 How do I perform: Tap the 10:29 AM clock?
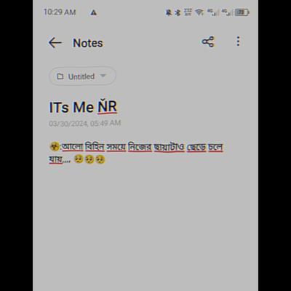60,12
